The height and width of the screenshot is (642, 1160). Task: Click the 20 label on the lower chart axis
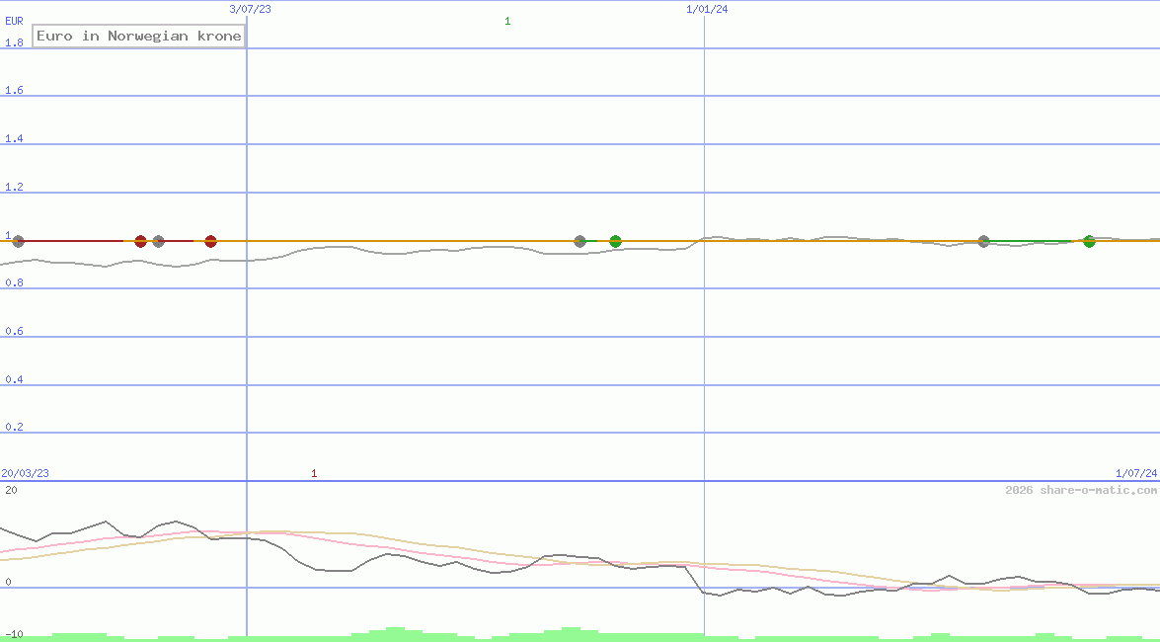coord(10,490)
